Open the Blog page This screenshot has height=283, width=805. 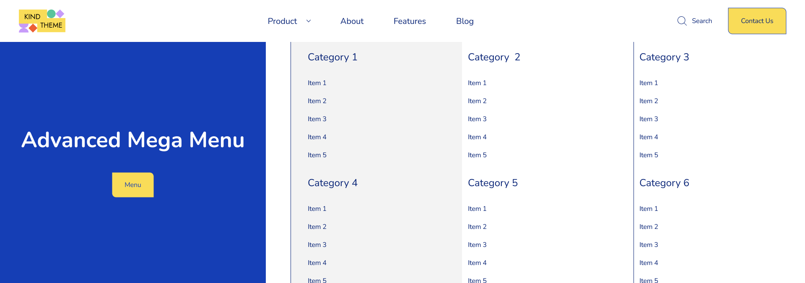pyautogui.click(x=465, y=21)
